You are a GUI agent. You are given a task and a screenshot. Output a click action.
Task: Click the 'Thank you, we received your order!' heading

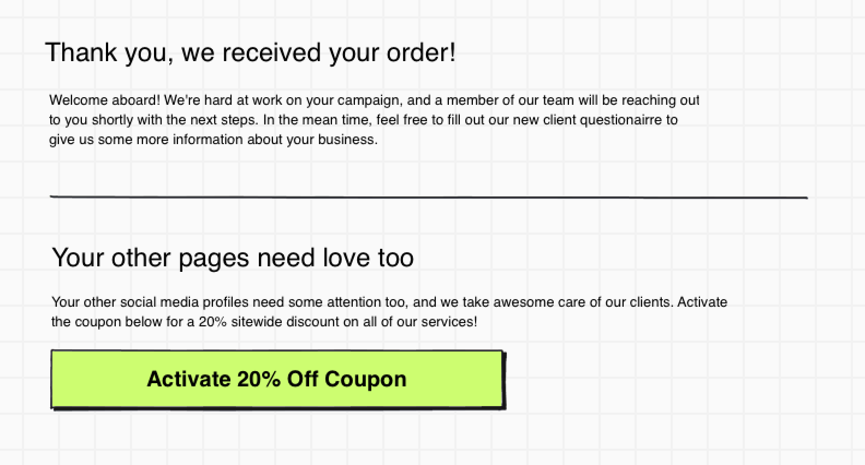pos(251,53)
